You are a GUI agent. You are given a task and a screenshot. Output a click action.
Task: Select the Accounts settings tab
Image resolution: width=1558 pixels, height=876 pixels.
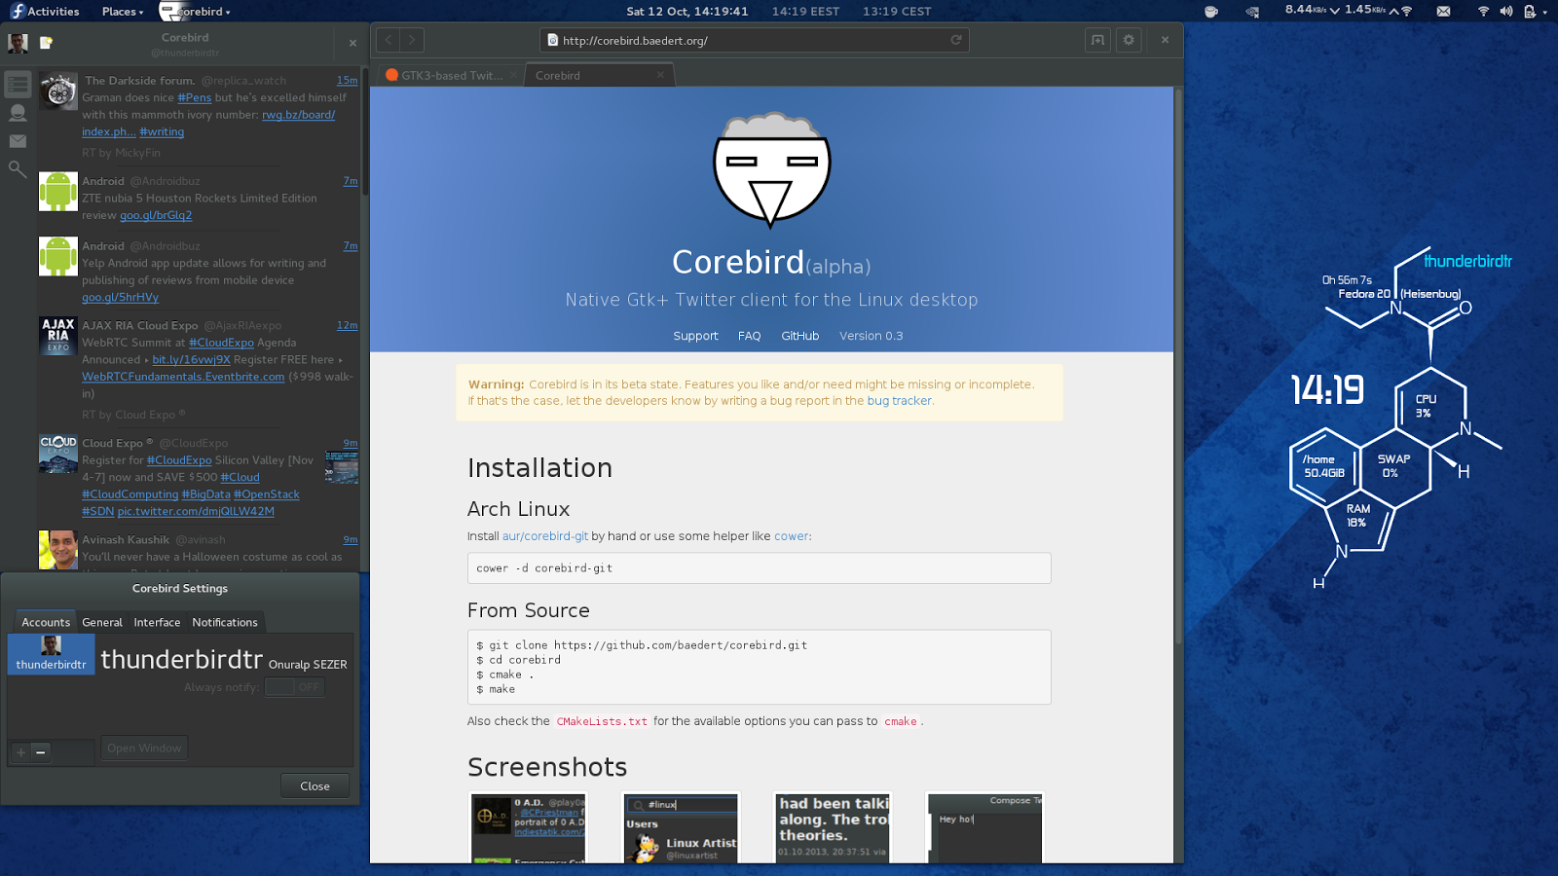pos(46,622)
